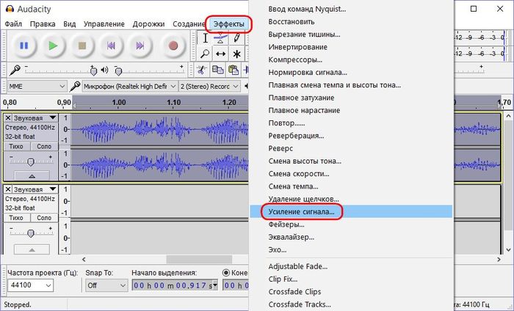Open the 2 (Stereo) recording channels dropdown

pyautogui.click(x=209, y=87)
